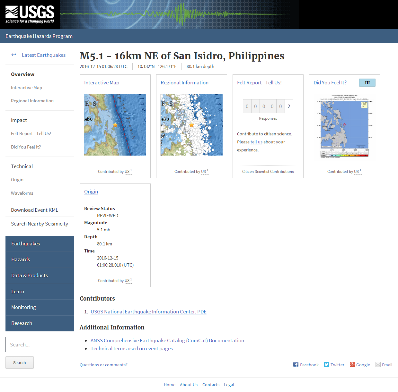Click the Twitter share icon
Viewport: 398px width, 392px height.
coord(326,364)
